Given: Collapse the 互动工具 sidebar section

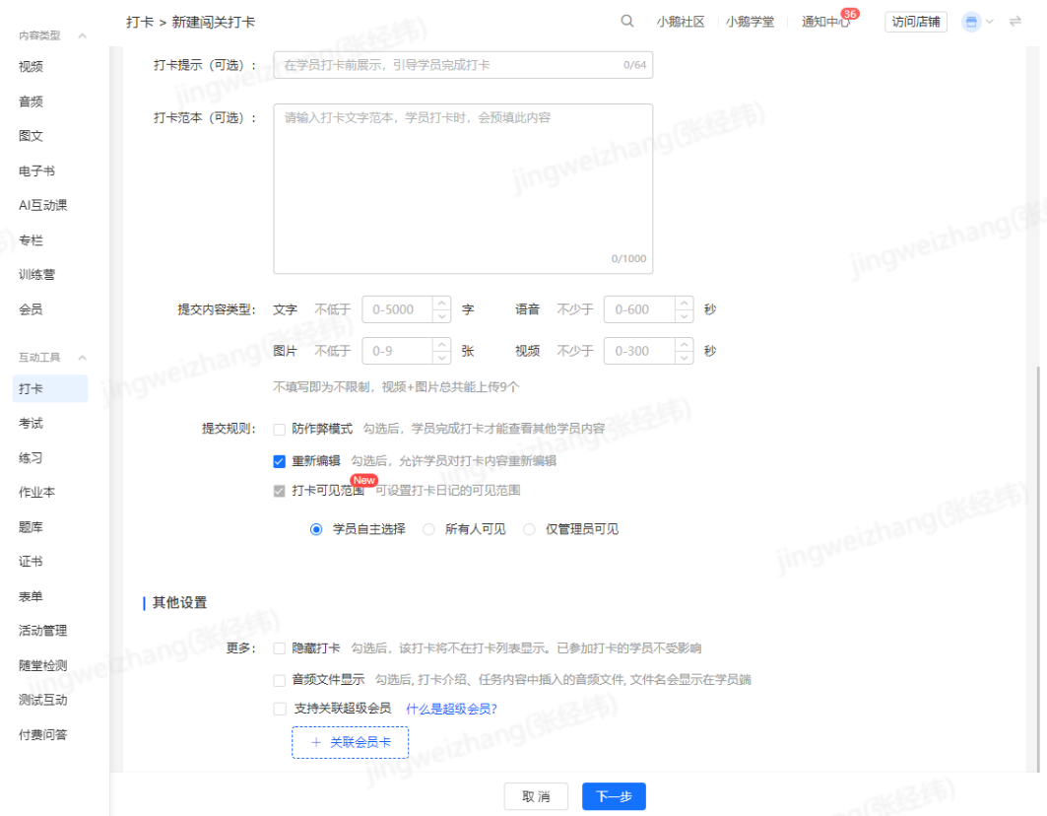Looking at the screenshot, I should click(82, 358).
